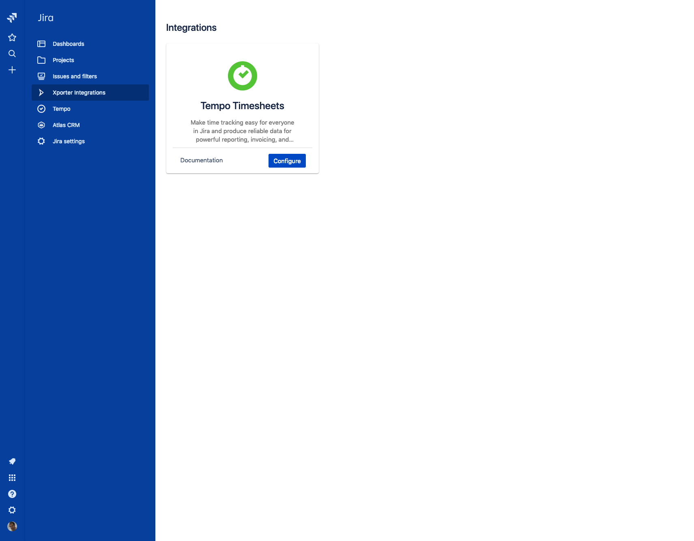The width and height of the screenshot is (694, 541).
Task: Click the Tempo Timesheets card title
Action: tap(242, 106)
